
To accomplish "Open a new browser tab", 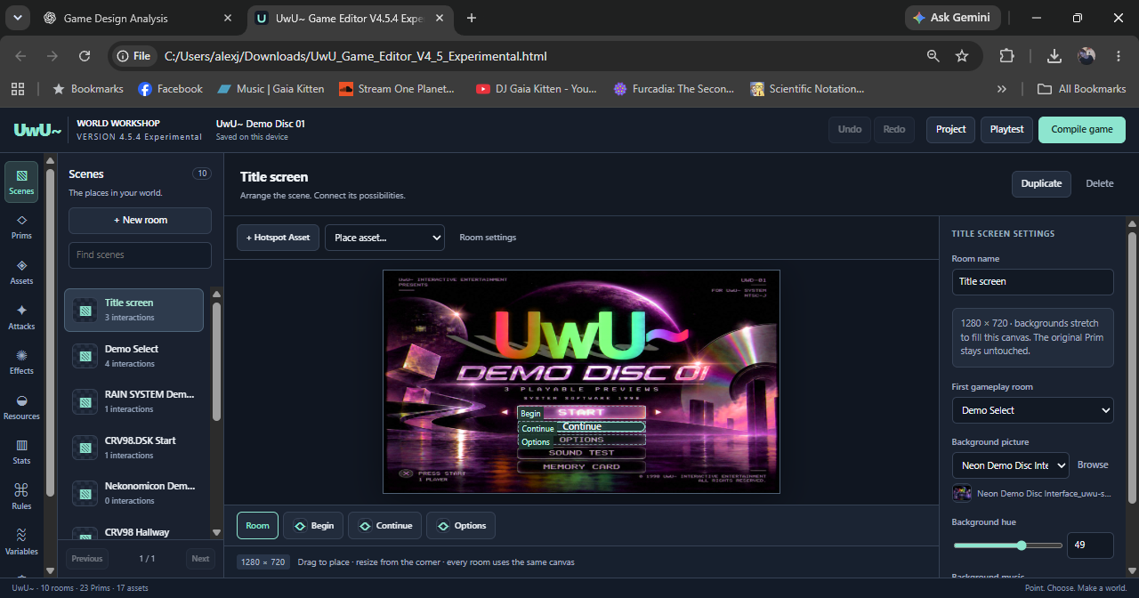I will 472,18.
